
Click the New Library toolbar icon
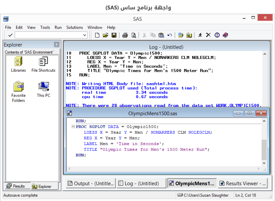point(180,35)
